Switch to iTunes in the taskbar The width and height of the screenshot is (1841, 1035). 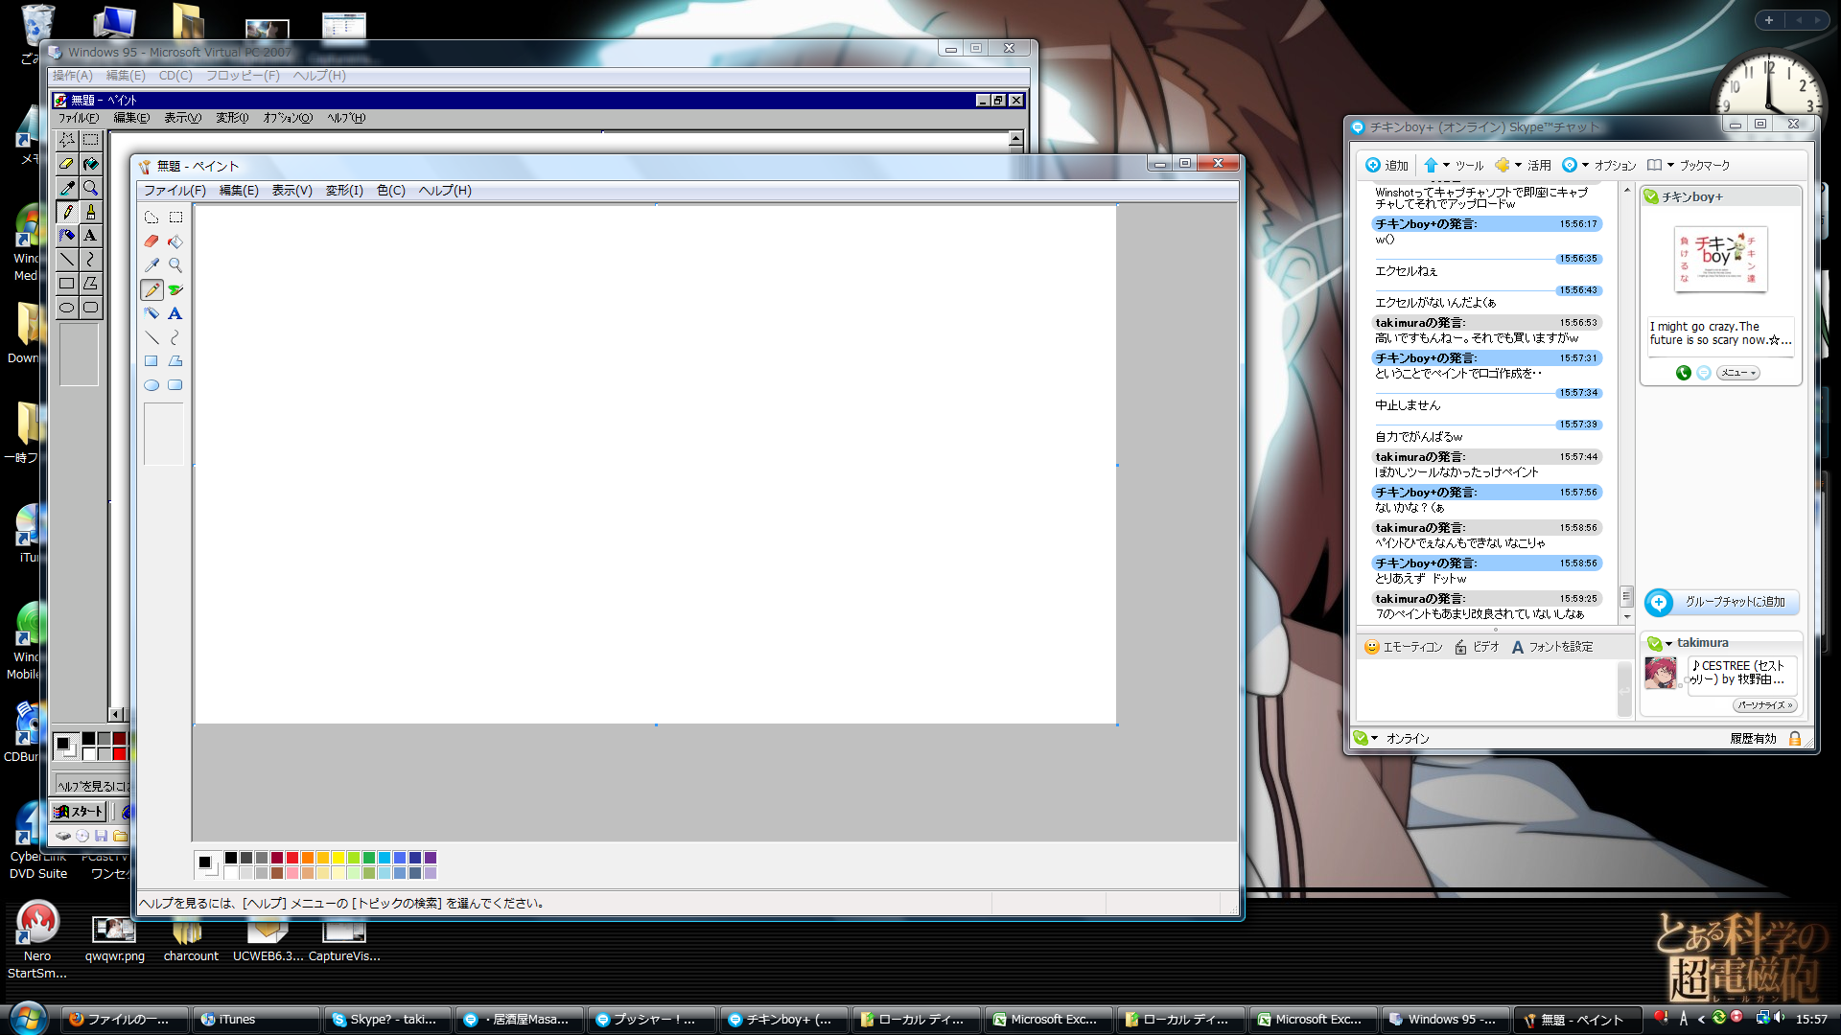click(255, 1020)
